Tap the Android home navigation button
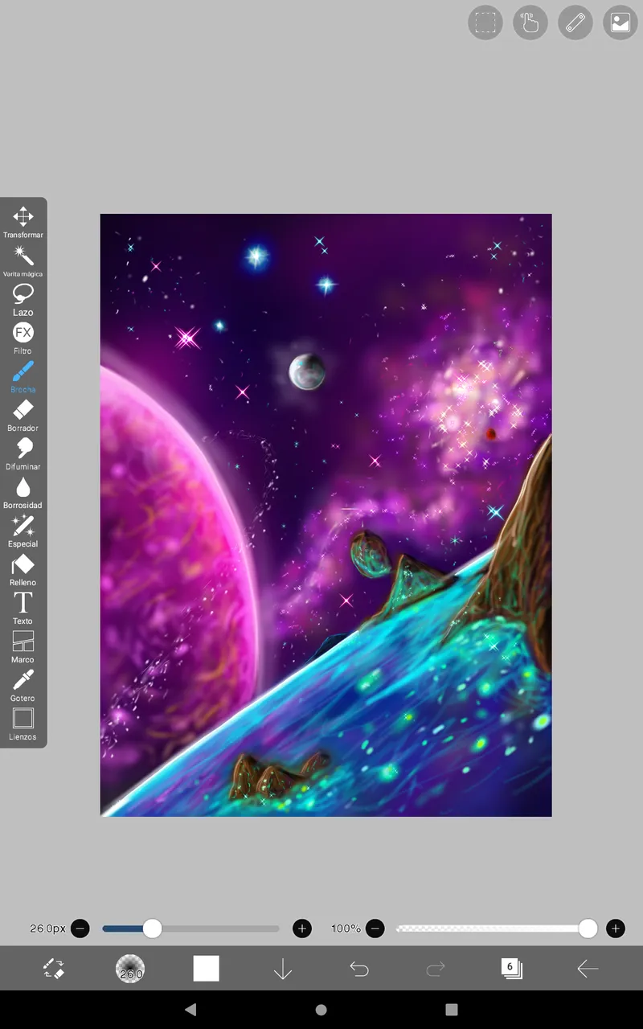Viewport: 643px width, 1029px height. [321, 1010]
